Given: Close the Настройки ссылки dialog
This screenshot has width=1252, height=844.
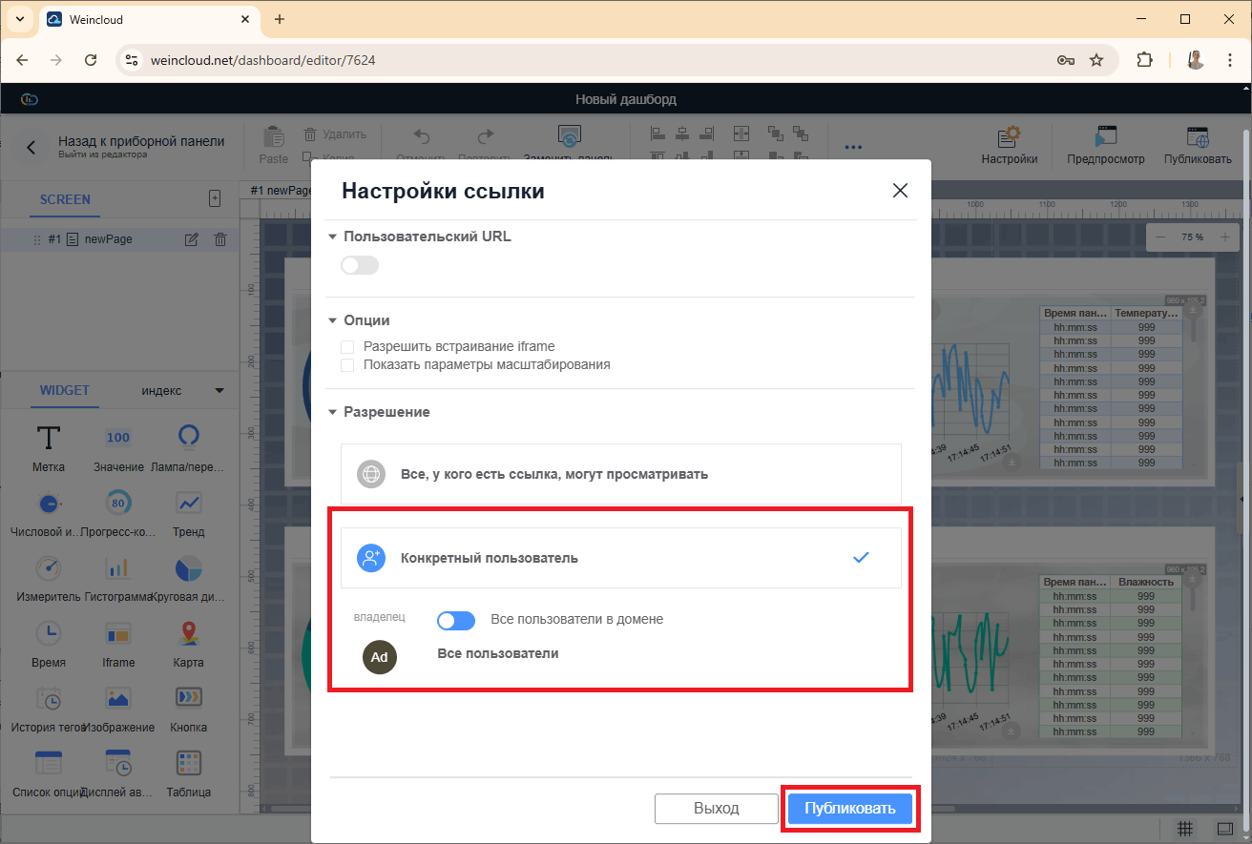Looking at the screenshot, I should click(899, 191).
